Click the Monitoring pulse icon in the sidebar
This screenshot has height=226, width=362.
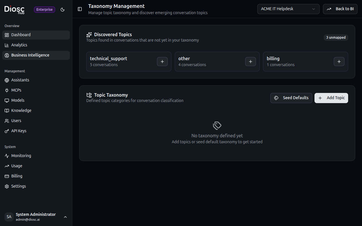tap(7, 156)
